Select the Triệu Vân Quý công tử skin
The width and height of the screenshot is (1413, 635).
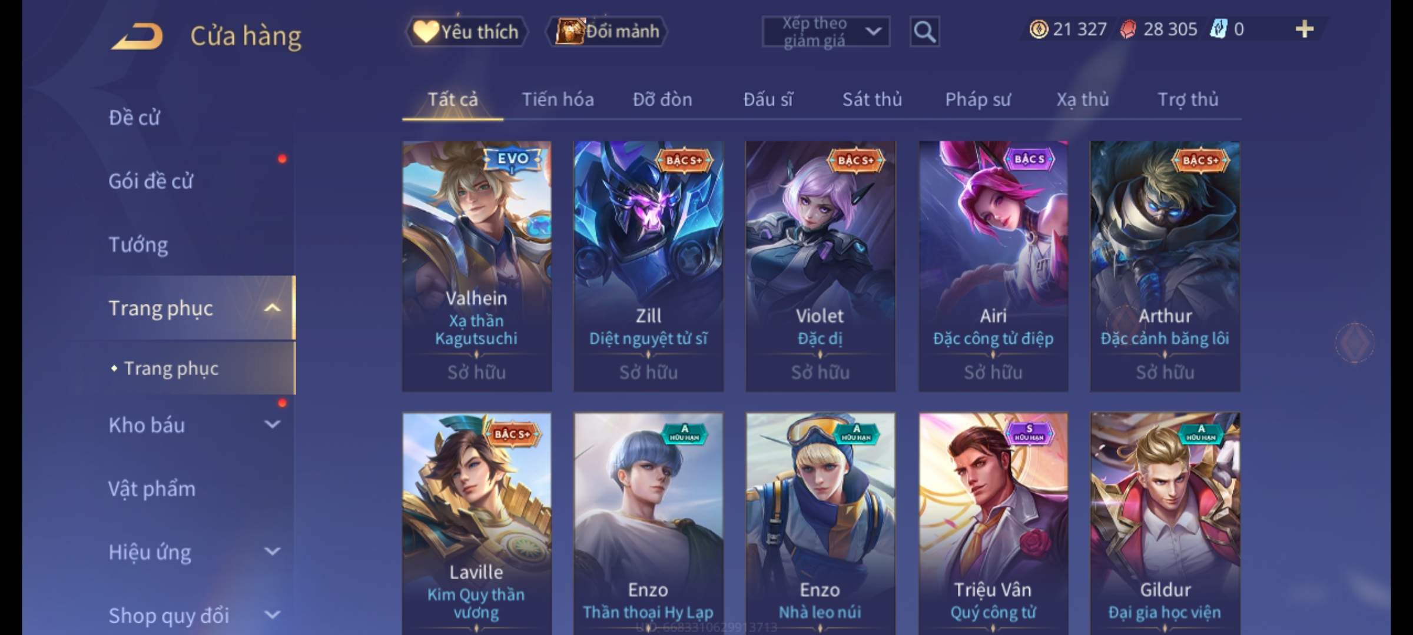[x=993, y=523]
